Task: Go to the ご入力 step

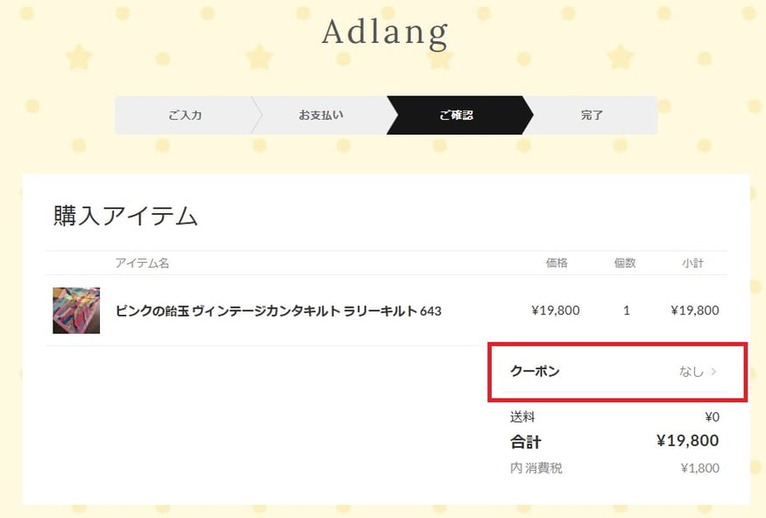Action: point(185,116)
